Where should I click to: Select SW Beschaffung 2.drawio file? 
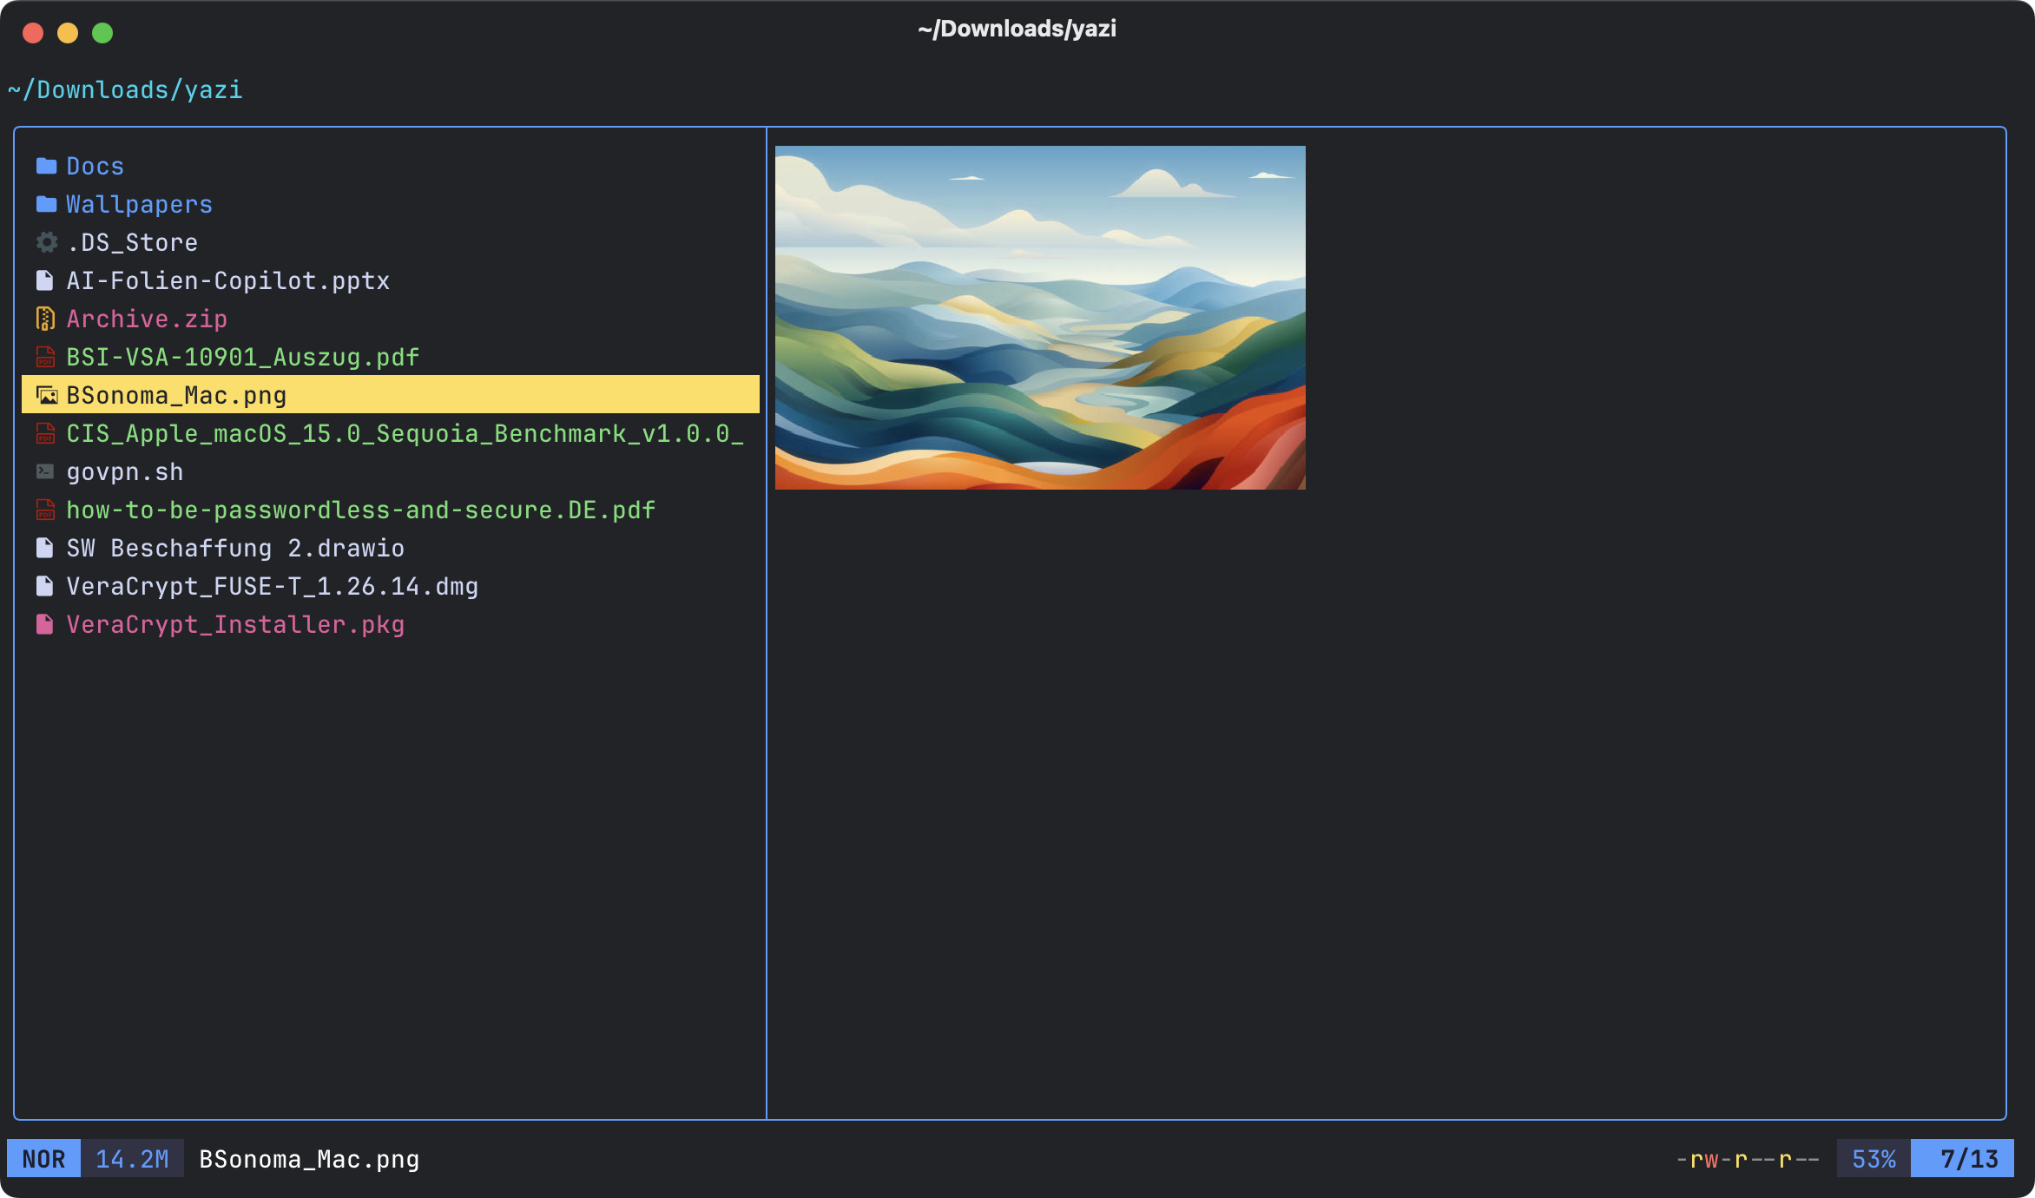click(x=235, y=548)
